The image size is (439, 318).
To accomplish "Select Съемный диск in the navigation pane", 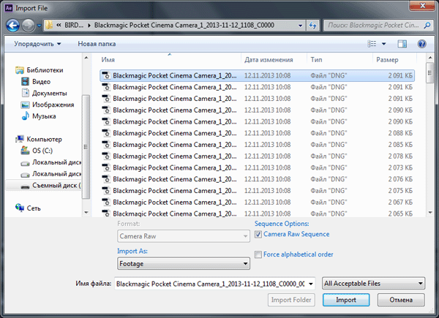I will 56,185.
